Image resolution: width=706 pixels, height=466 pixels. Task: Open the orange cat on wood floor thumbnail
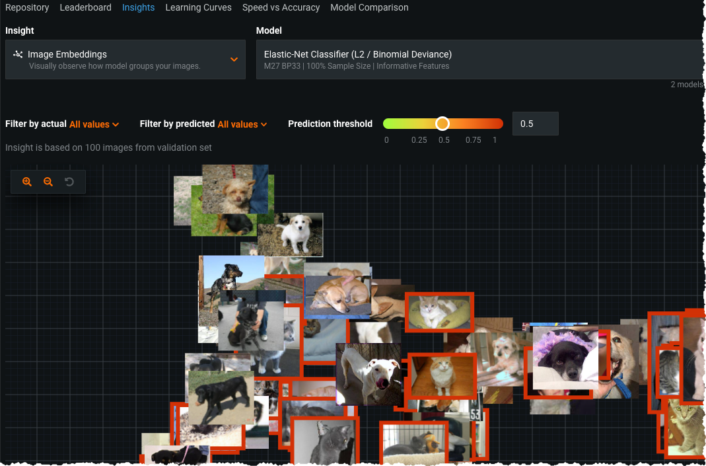pos(442,376)
